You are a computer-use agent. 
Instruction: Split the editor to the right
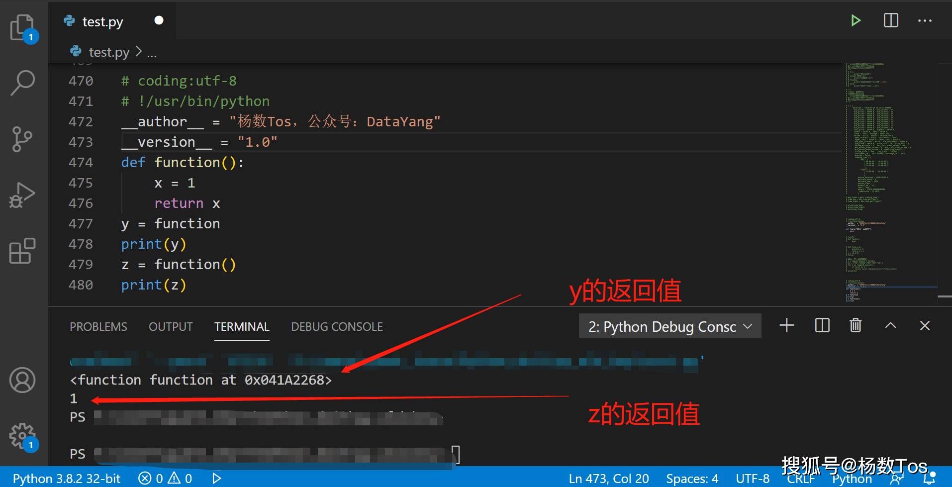891,21
